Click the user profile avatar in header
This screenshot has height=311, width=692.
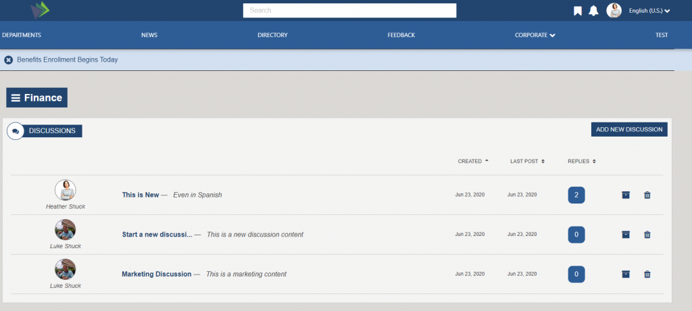coord(614,11)
